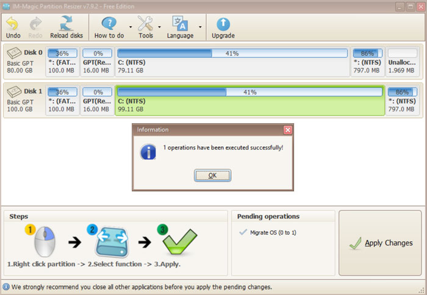Image resolution: width=427 pixels, height=295 pixels.
Task: Select Disk 0 FAT 100.0 MB partition
Action: pos(62,61)
